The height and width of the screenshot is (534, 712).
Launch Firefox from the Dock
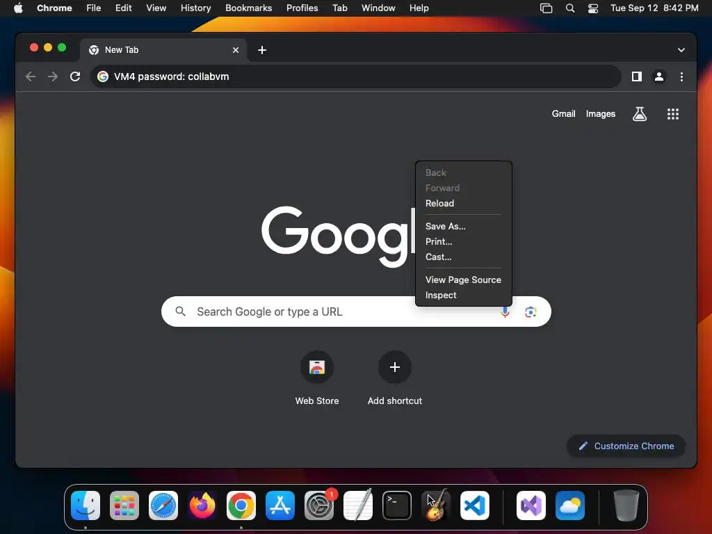coord(202,506)
